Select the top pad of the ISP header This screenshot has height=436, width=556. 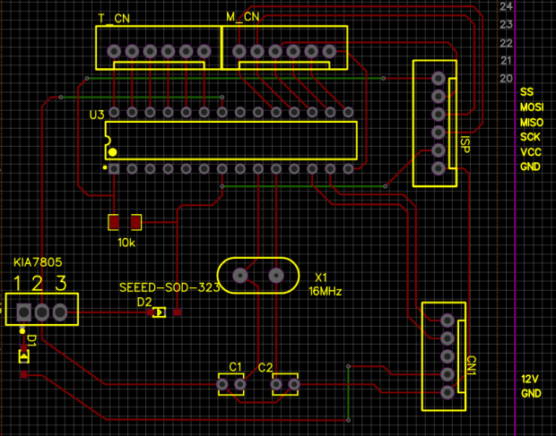click(439, 78)
